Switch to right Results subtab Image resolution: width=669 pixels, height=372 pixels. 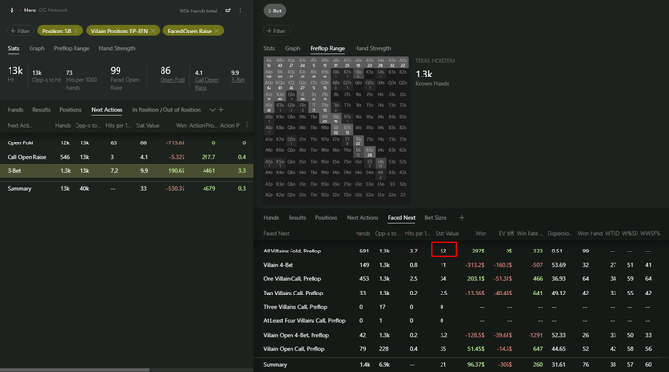tap(297, 218)
